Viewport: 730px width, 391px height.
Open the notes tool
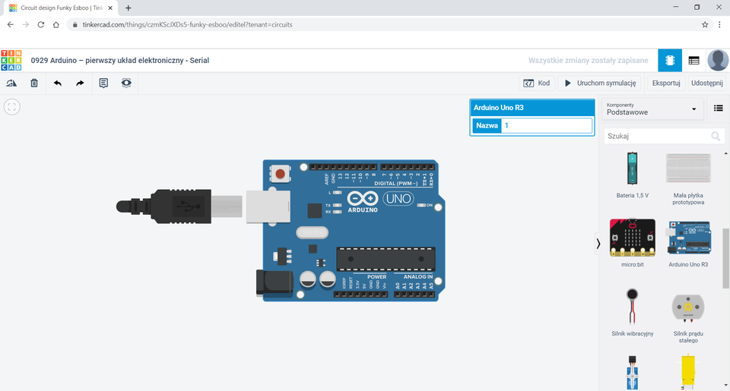pos(103,84)
